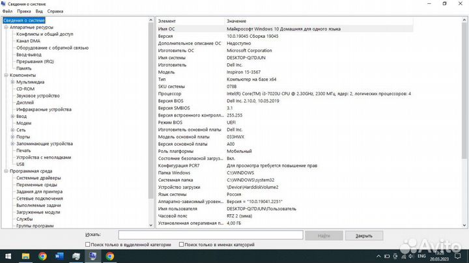Select Системные драйверы item

tap(38, 178)
